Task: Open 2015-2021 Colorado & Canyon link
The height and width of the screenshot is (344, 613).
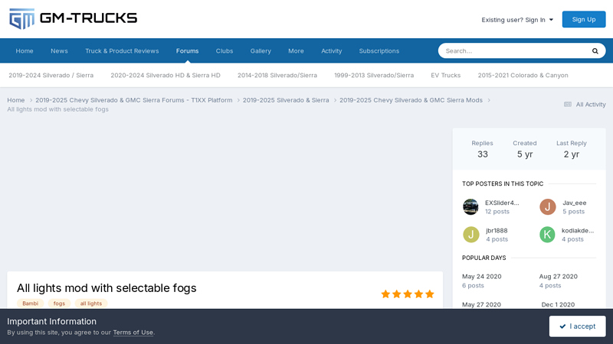Action: click(x=523, y=75)
